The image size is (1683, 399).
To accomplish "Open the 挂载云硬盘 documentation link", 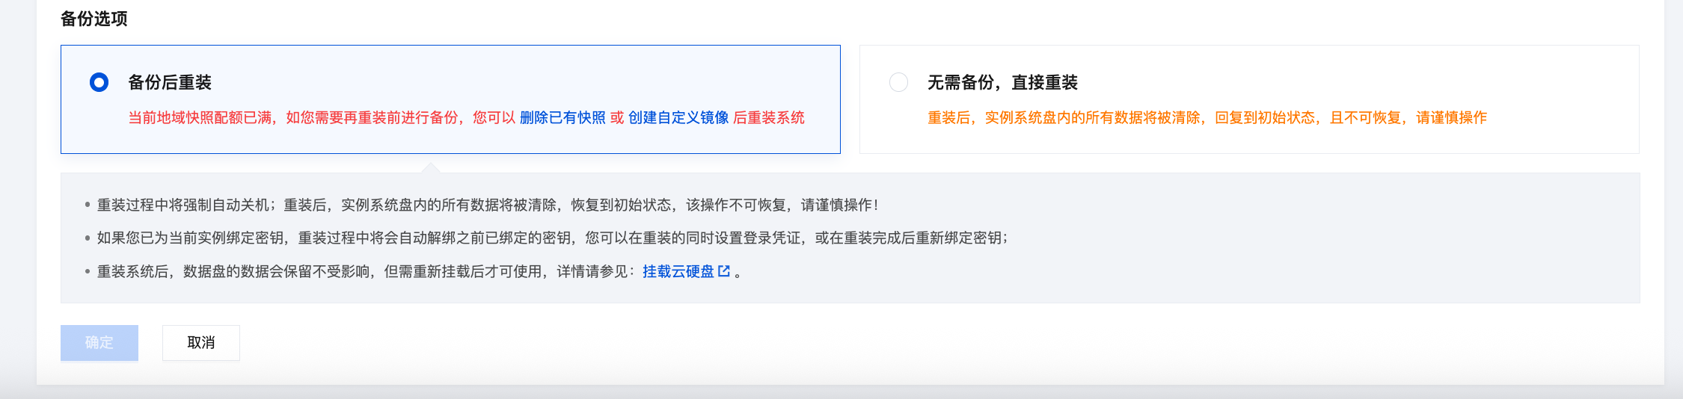I will (678, 272).
